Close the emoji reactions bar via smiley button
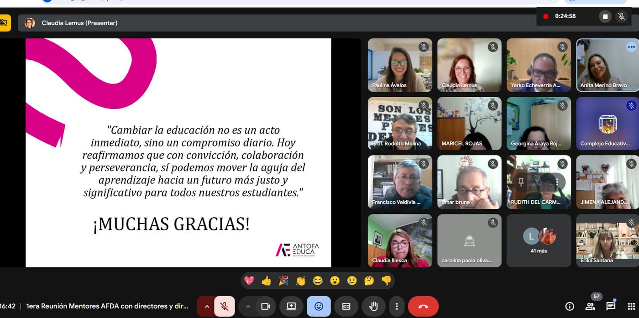 (319, 307)
